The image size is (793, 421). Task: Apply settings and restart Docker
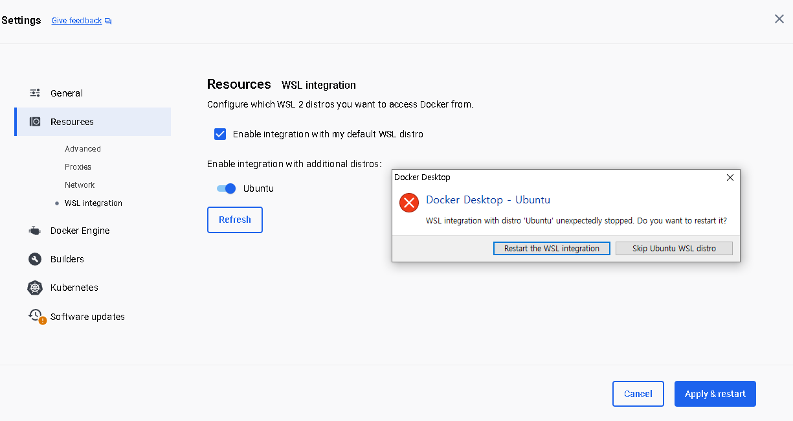coord(715,393)
